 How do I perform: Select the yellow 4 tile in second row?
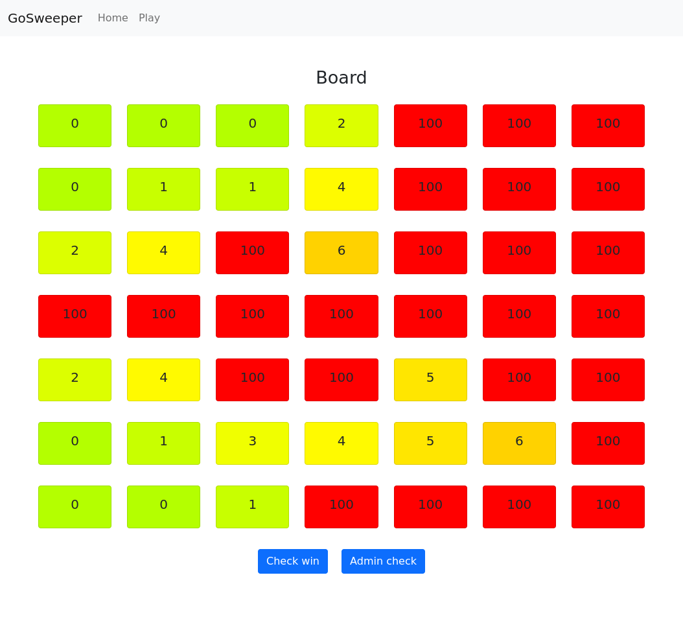[341, 189]
